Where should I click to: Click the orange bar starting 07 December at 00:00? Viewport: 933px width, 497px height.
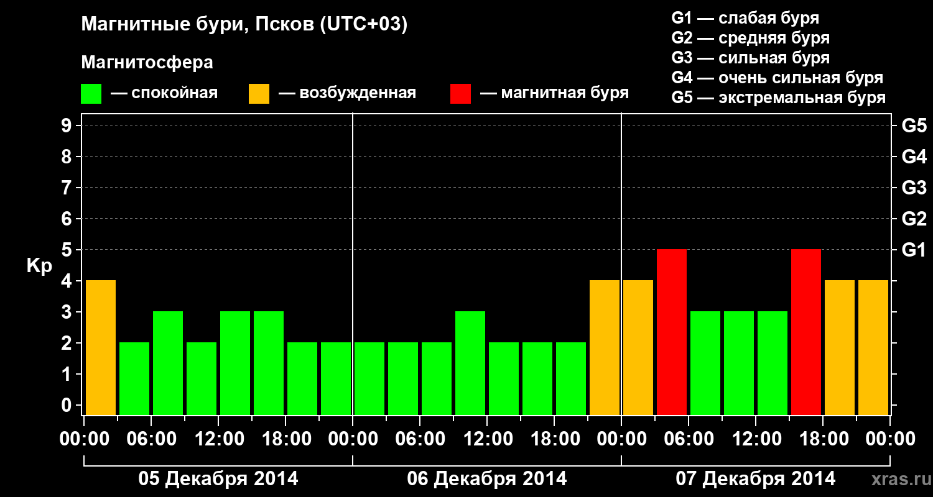(638, 347)
